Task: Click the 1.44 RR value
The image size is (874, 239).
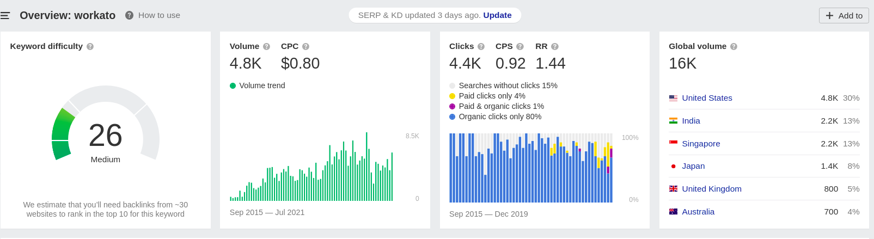Action: pos(551,64)
